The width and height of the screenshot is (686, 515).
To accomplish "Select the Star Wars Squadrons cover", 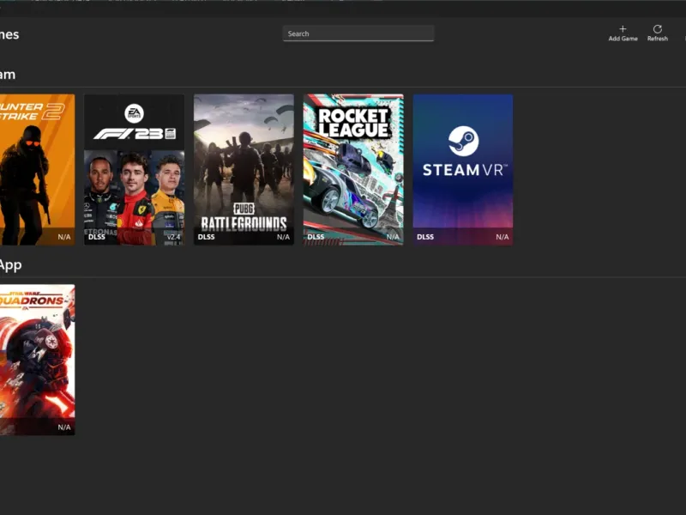I will tap(37, 360).
